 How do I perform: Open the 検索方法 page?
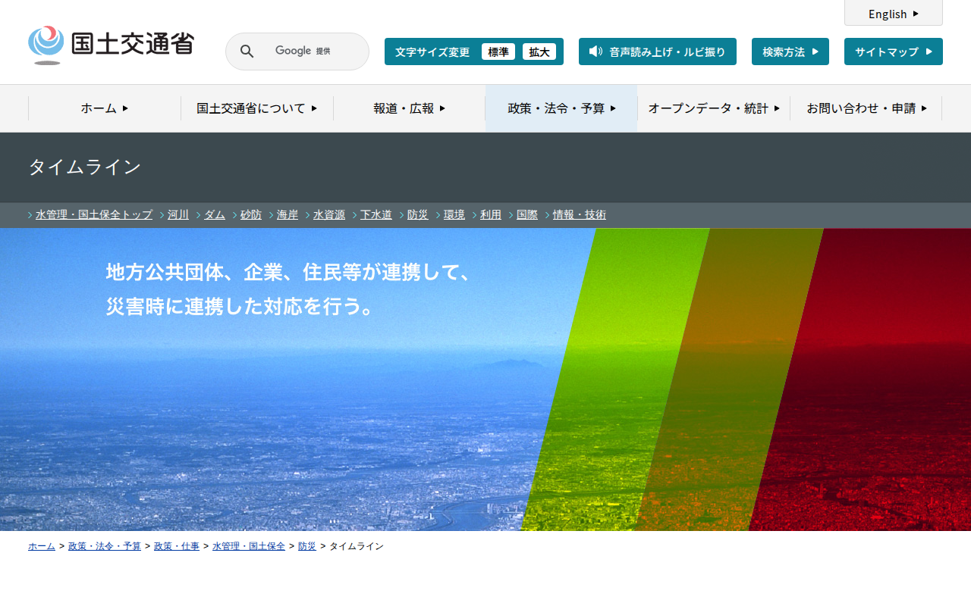pyautogui.click(x=790, y=52)
